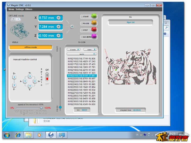Viewport: 191px width, 143px height.
Task: Jog machine with Y+ arrow
Action: point(30,76)
